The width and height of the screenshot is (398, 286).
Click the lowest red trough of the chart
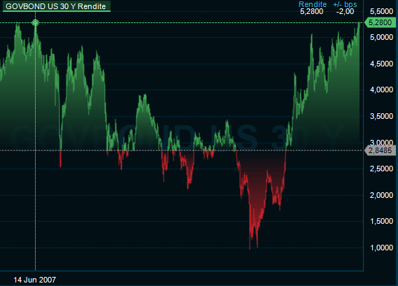(250, 248)
